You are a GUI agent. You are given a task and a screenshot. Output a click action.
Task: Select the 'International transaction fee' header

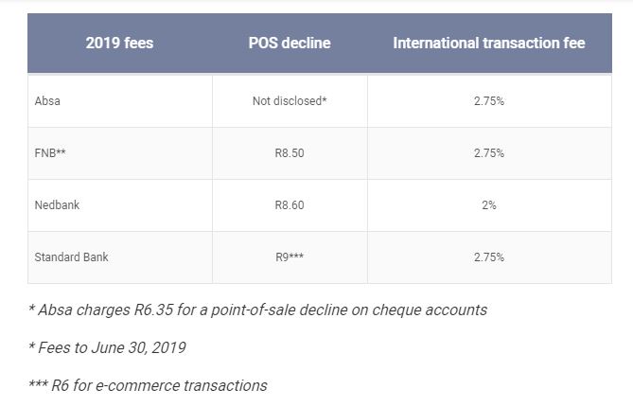coord(489,43)
